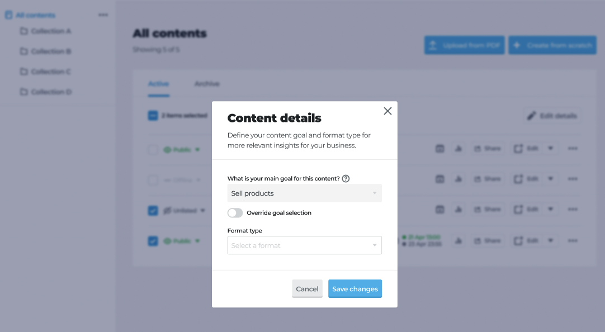Viewport: 605px width, 332px height.
Task: Check the first row's checkbox
Action: (153, 150)
